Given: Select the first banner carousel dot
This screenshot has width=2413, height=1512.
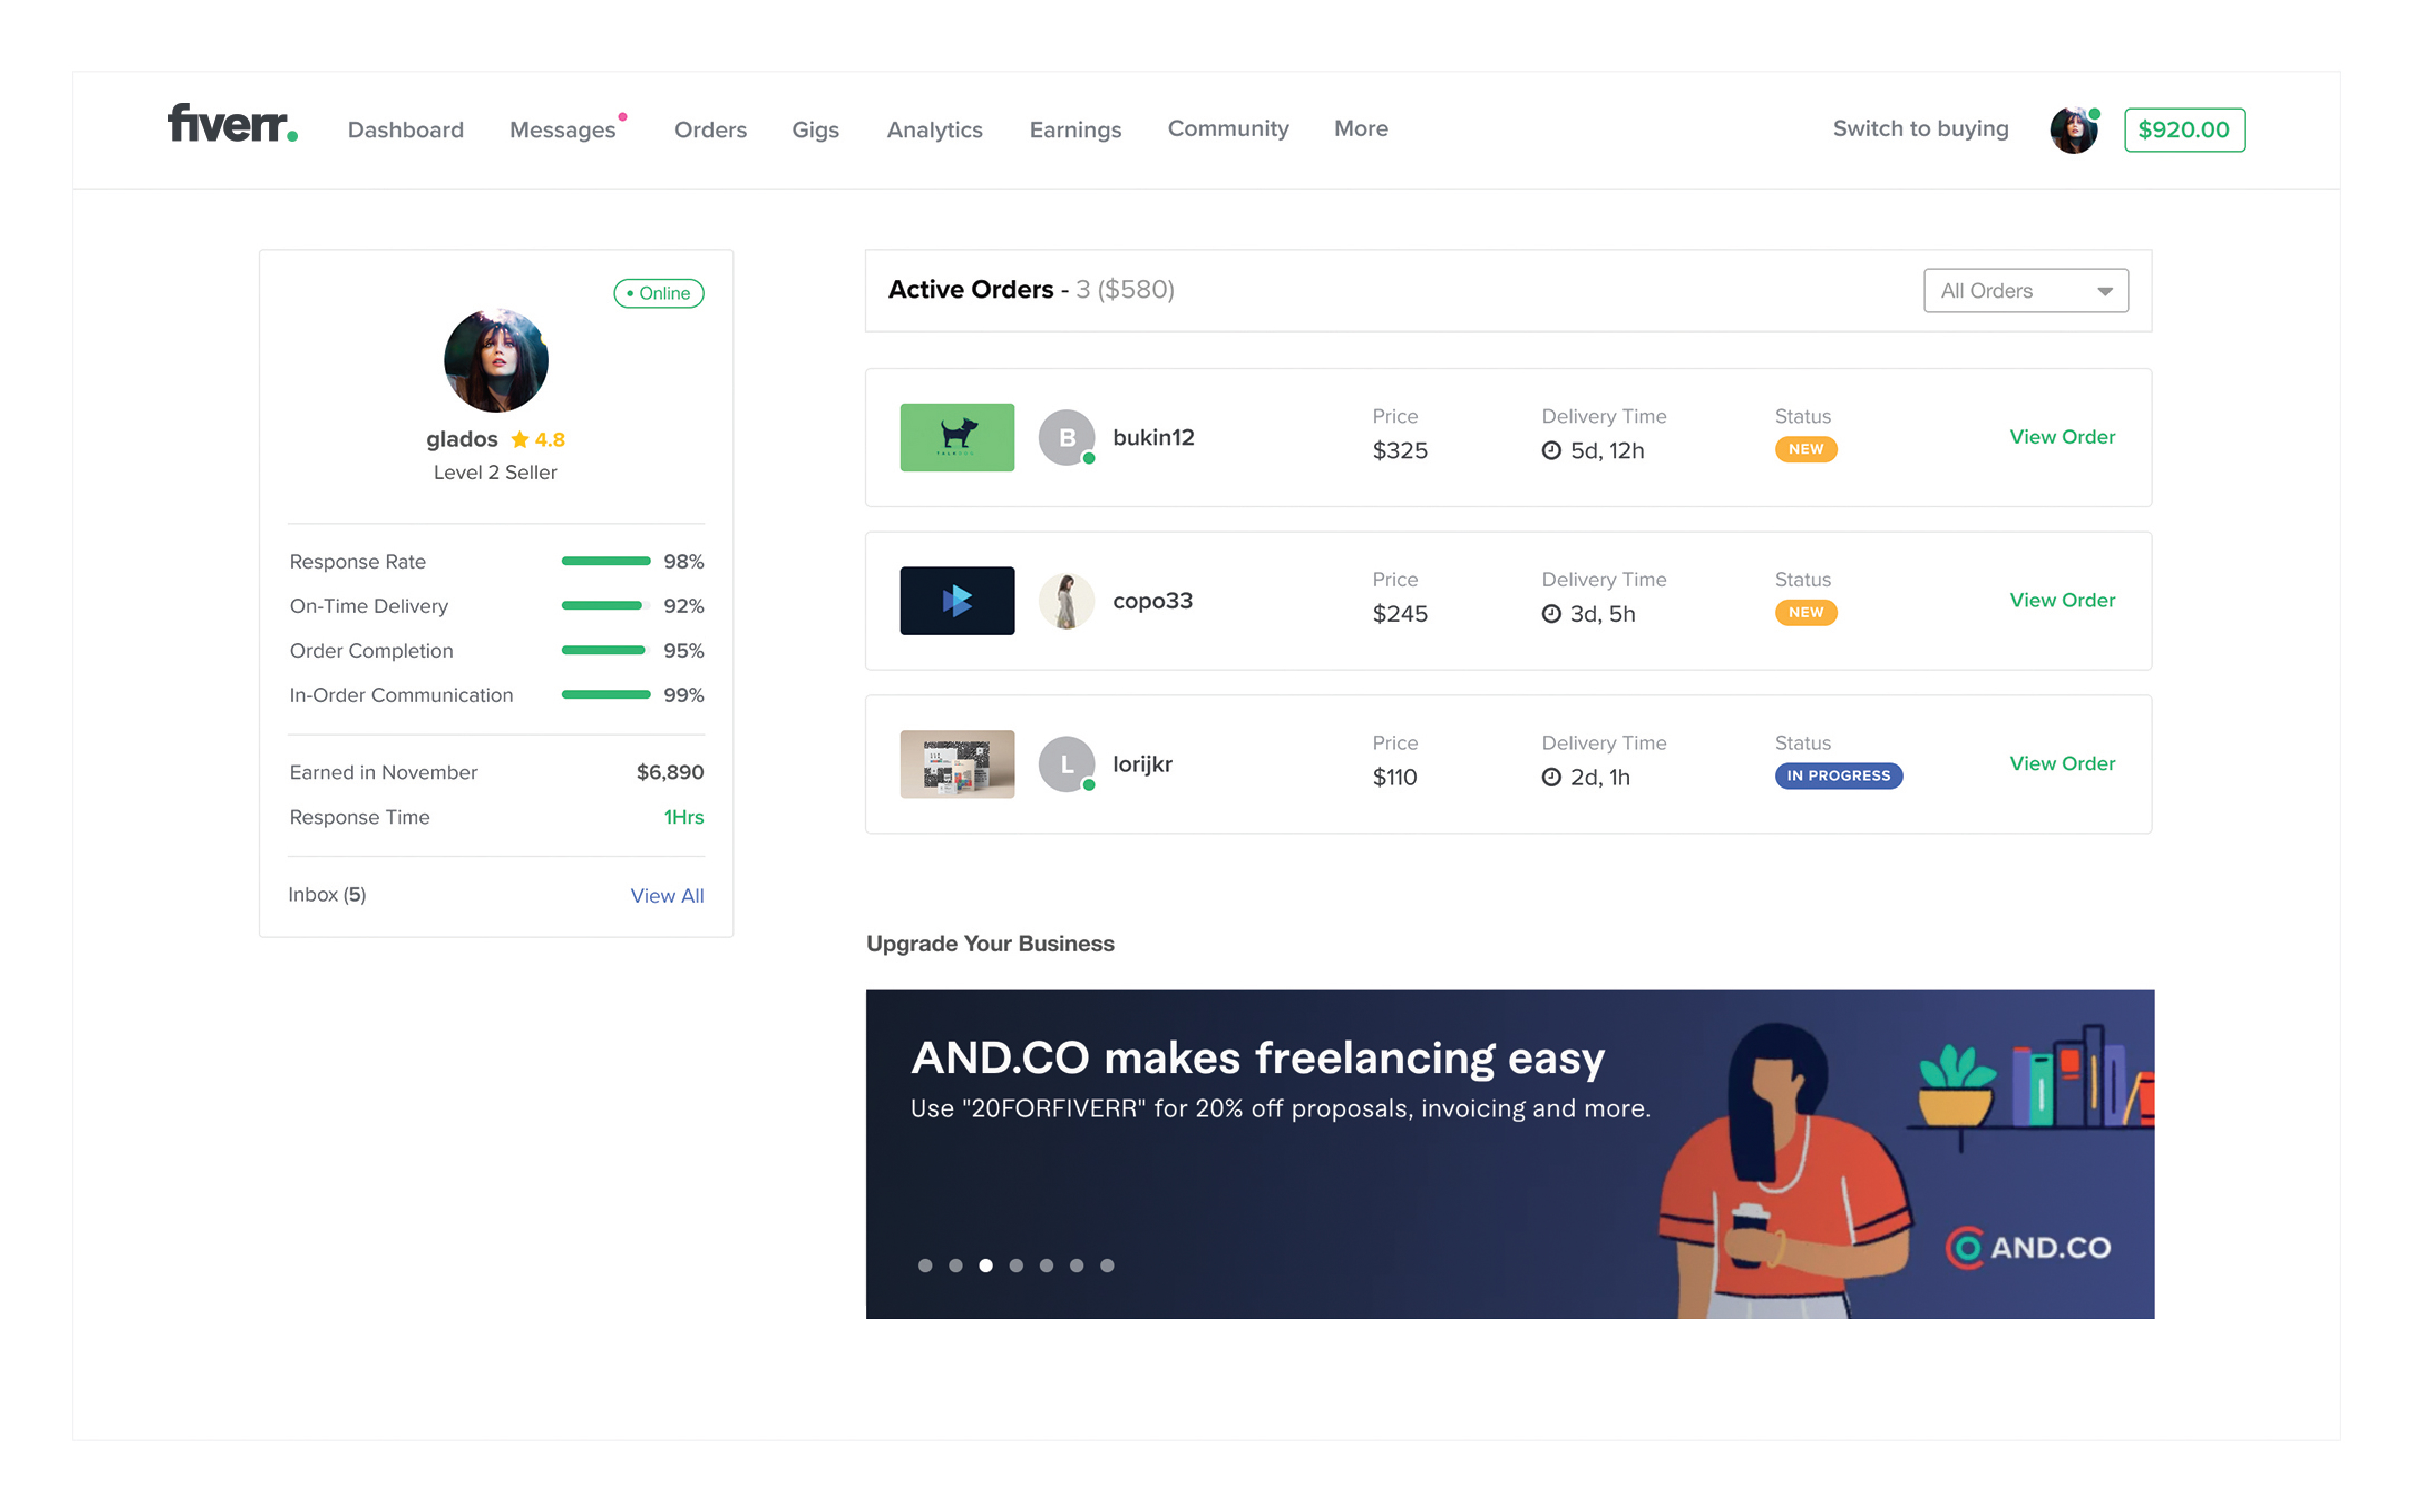Looking at the screenshot, I should 924,1265.
